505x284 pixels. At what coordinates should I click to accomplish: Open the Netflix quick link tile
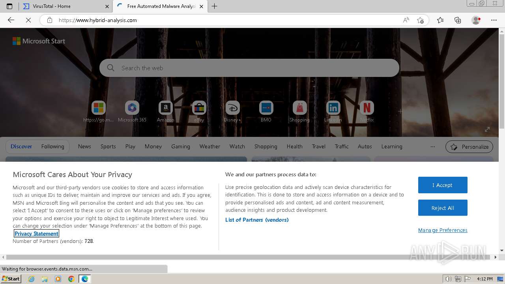tap(367, 111)
